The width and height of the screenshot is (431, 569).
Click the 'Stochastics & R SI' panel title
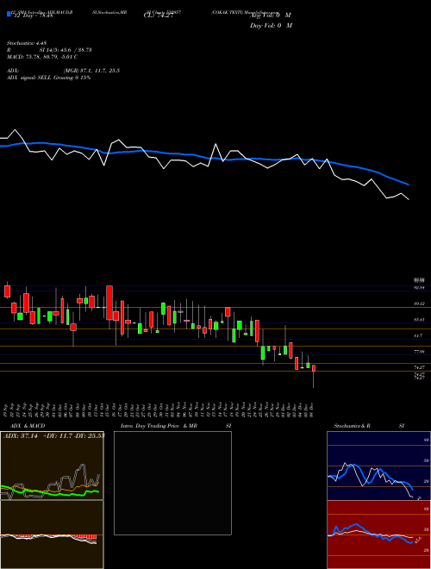pyautogui.click(x=369, y=426)
